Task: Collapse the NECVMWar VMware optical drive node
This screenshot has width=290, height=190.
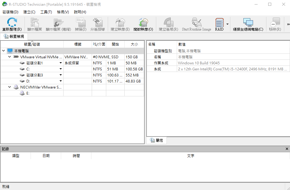Action: click(x=10, y=87)
